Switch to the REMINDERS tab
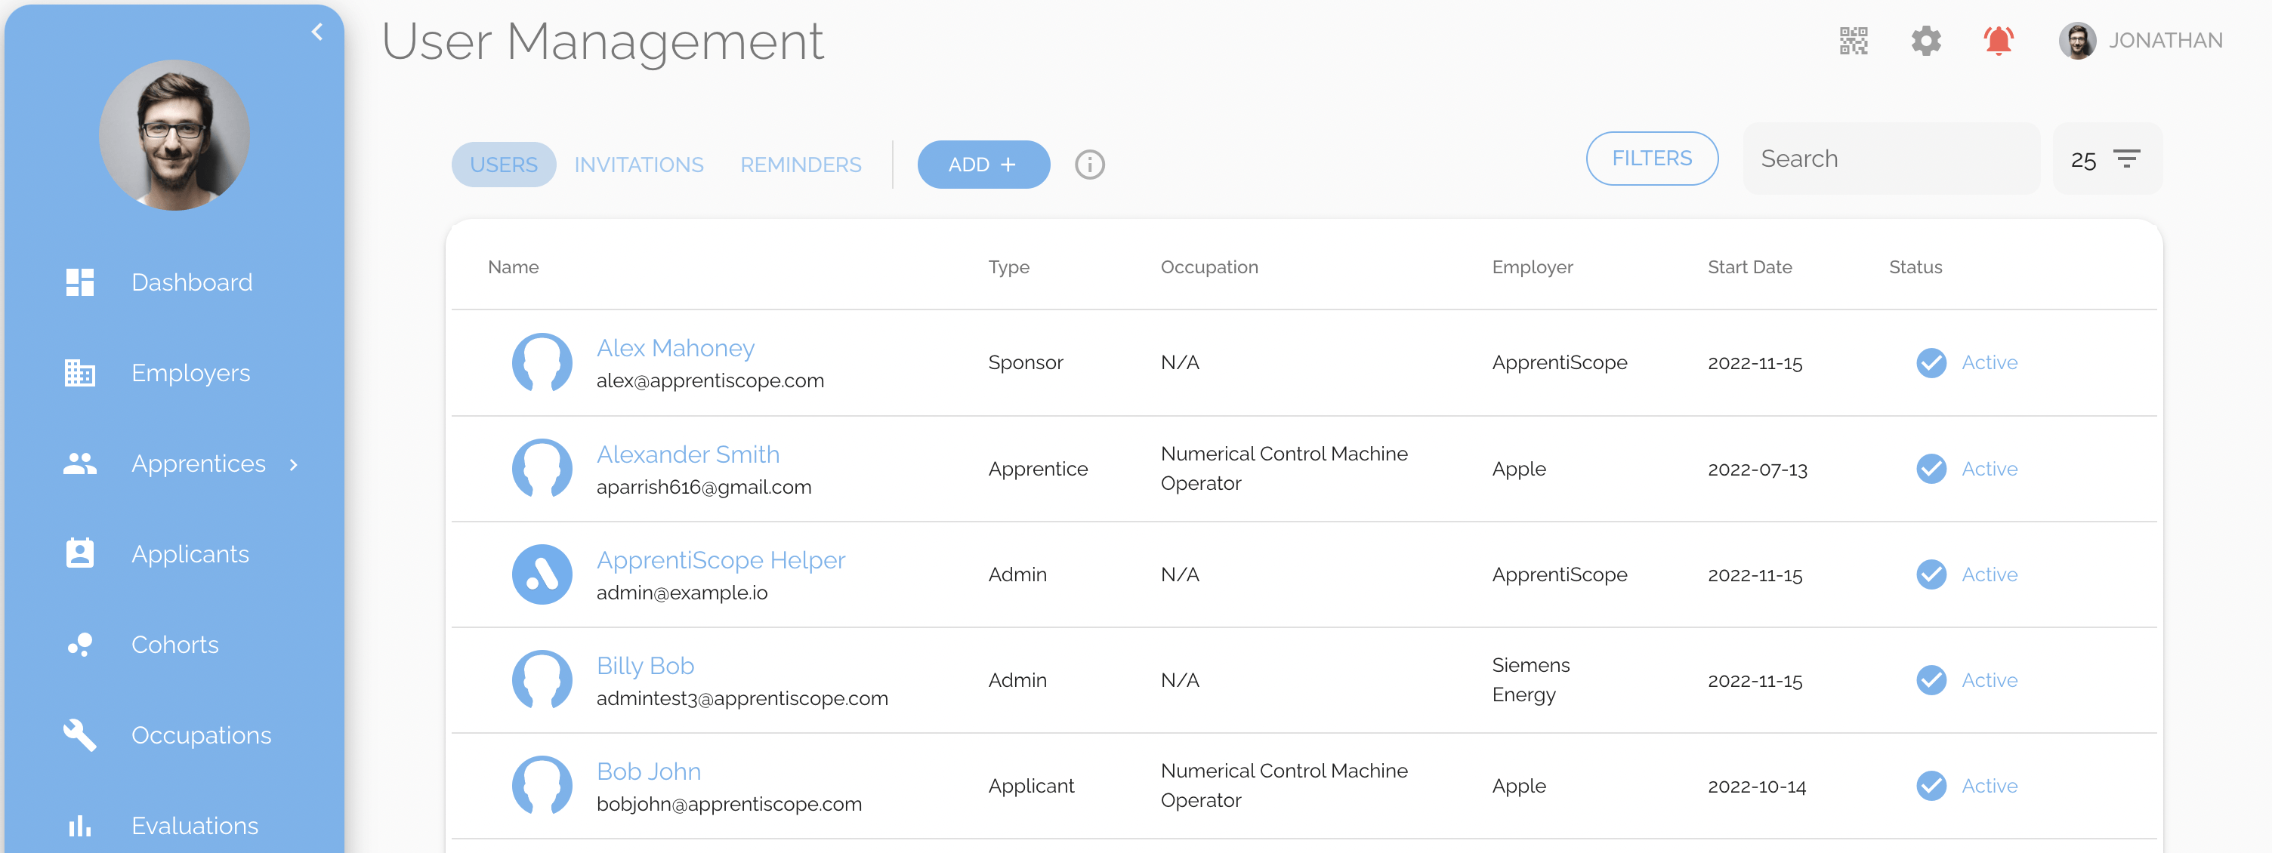 tap(800, 165)
